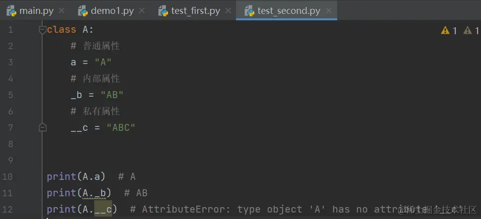
Task: Click the fold end marker at line 7
Action: (43, 127)
